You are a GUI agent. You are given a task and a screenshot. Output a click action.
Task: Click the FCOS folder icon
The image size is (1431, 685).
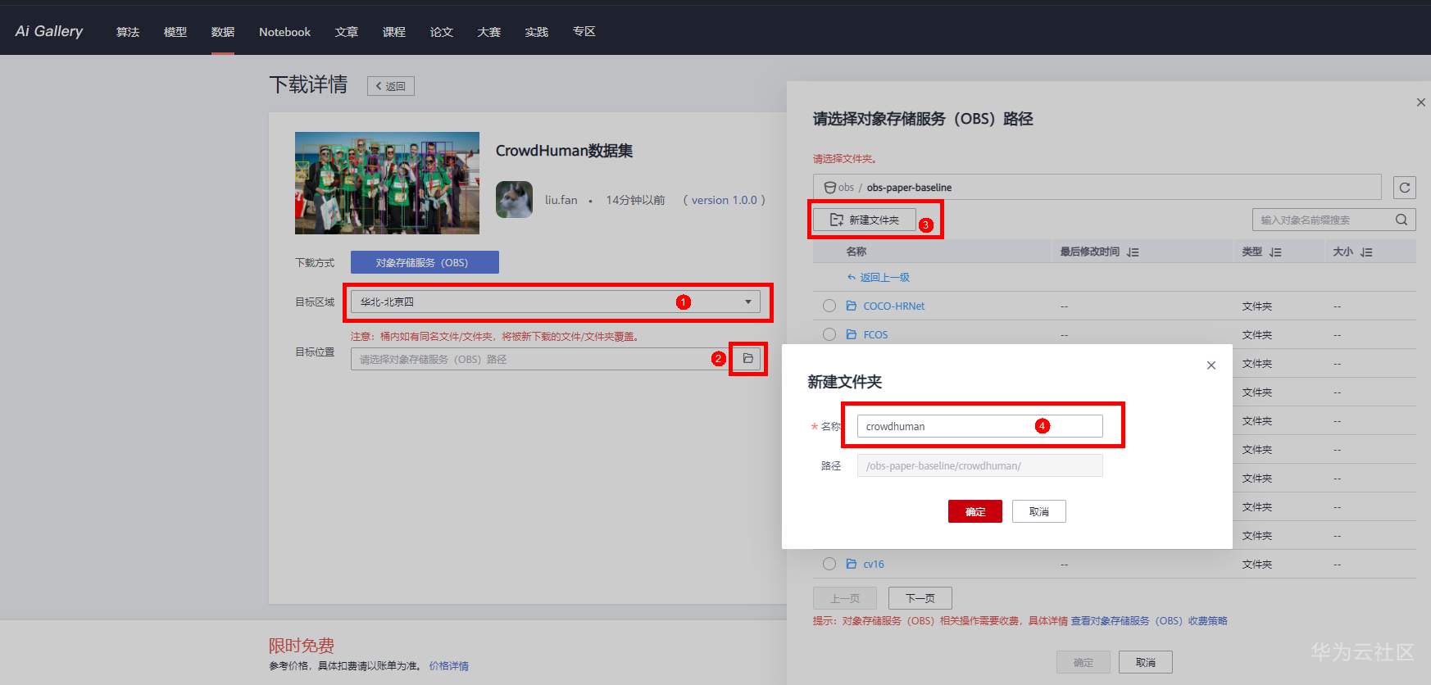click(x=852, y=334)
